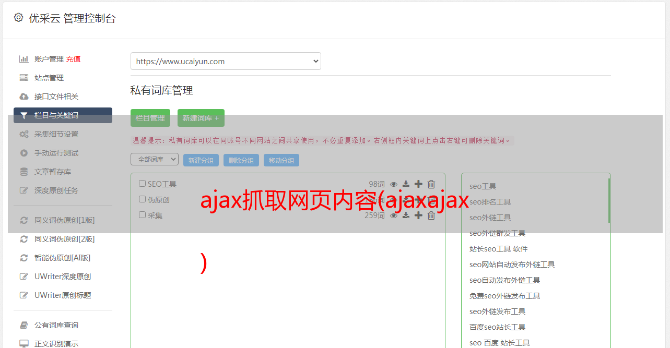Open 账户管理 in the sidebar
This screenshot has width=670, height=348.
point(49,59)
